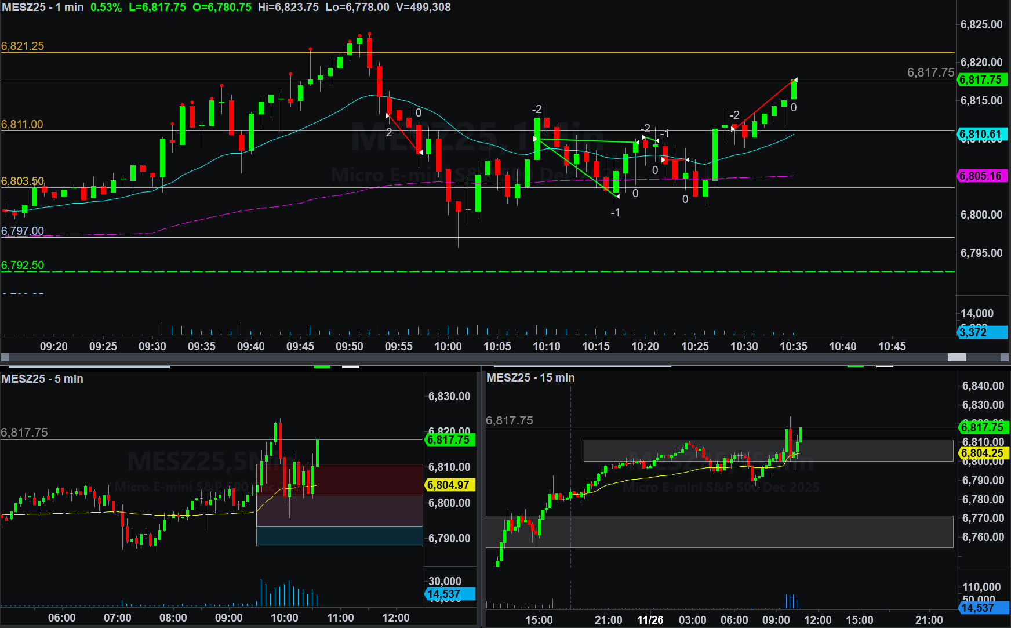Click the 6,792.50 green dashed level label
1011x628 pixels.
[23, 265]
